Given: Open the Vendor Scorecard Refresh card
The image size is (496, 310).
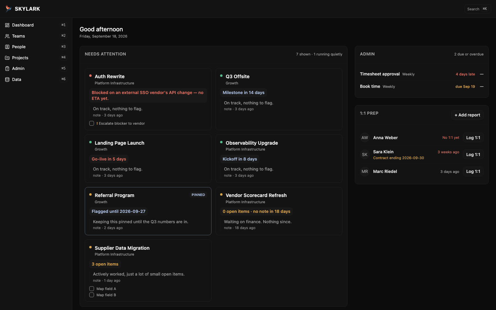Looking at the screenshot, I should (279, 211).
